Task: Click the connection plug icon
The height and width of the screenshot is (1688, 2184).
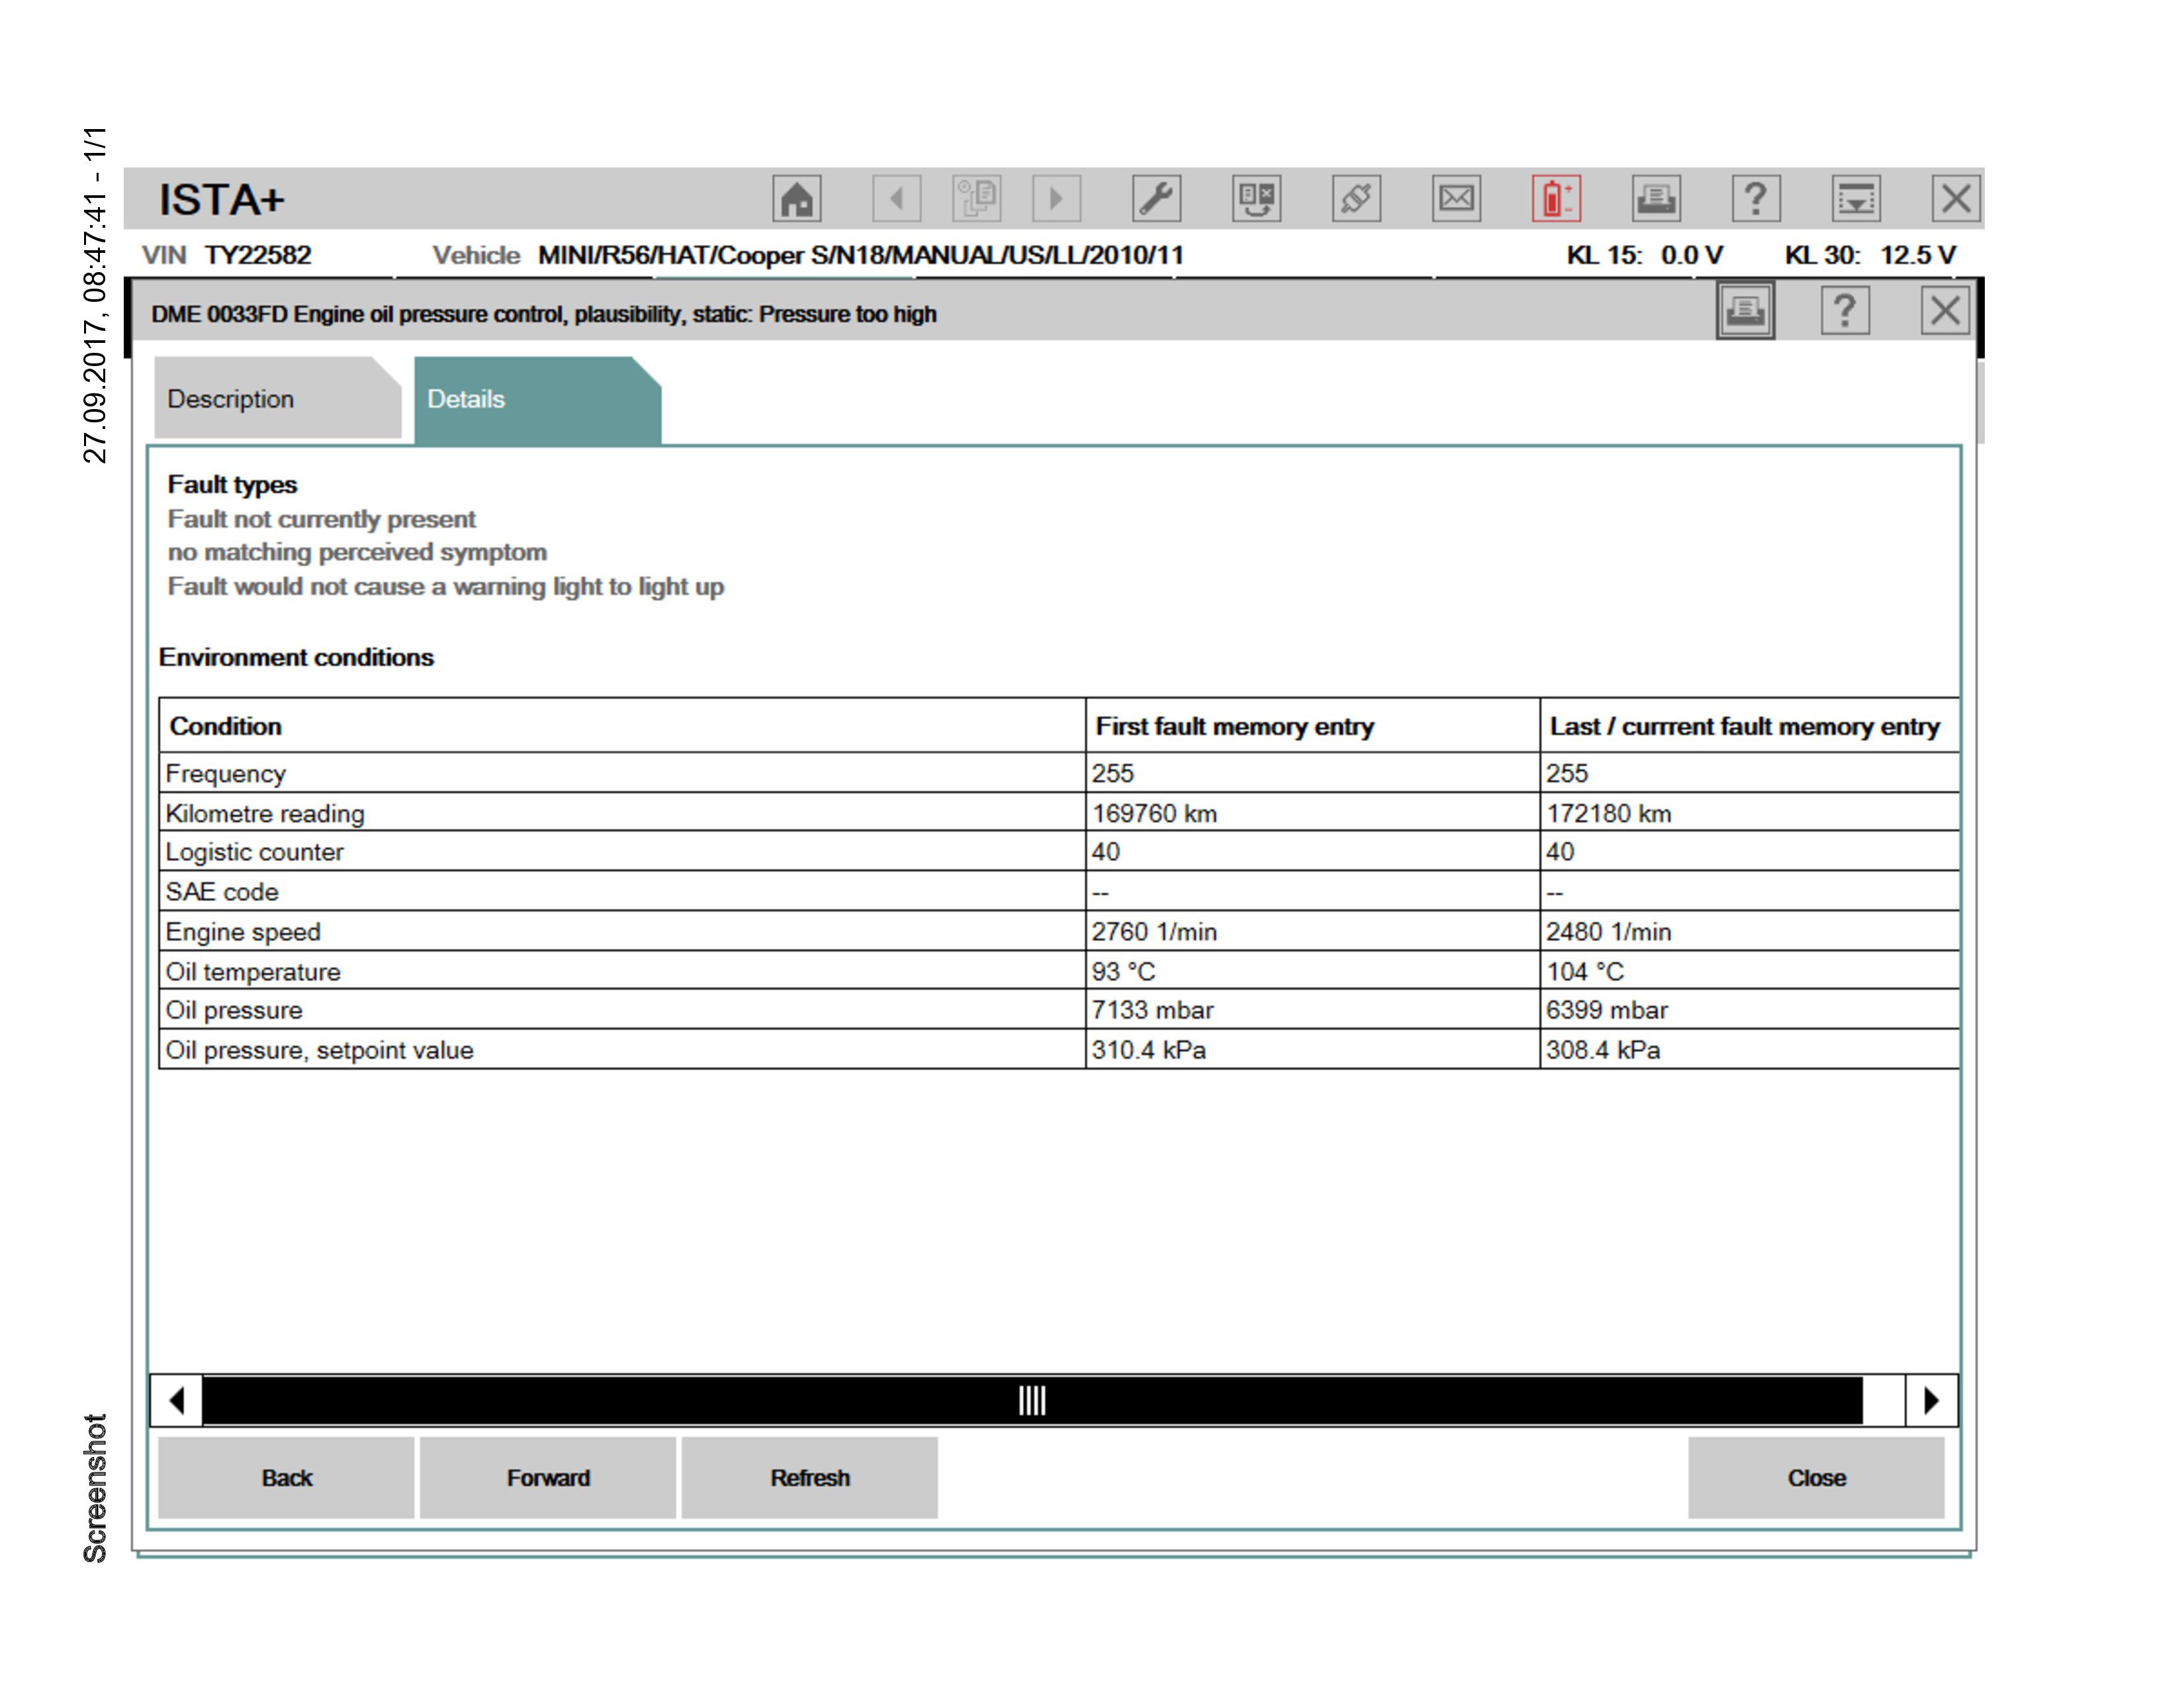Action: (1356, 198)
